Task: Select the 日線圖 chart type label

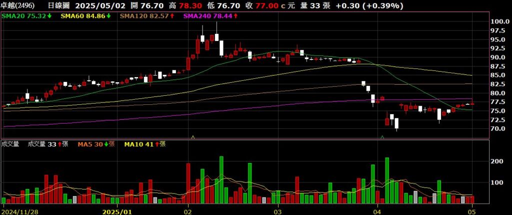Action: [60, 5]
